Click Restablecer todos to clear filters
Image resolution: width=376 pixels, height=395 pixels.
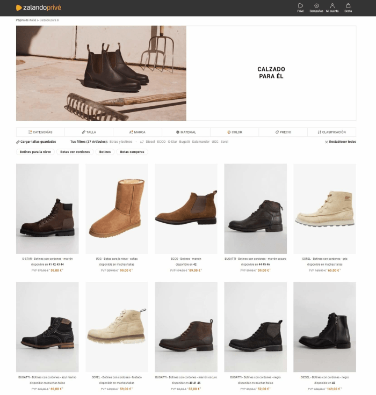click(x=343, y=142)
